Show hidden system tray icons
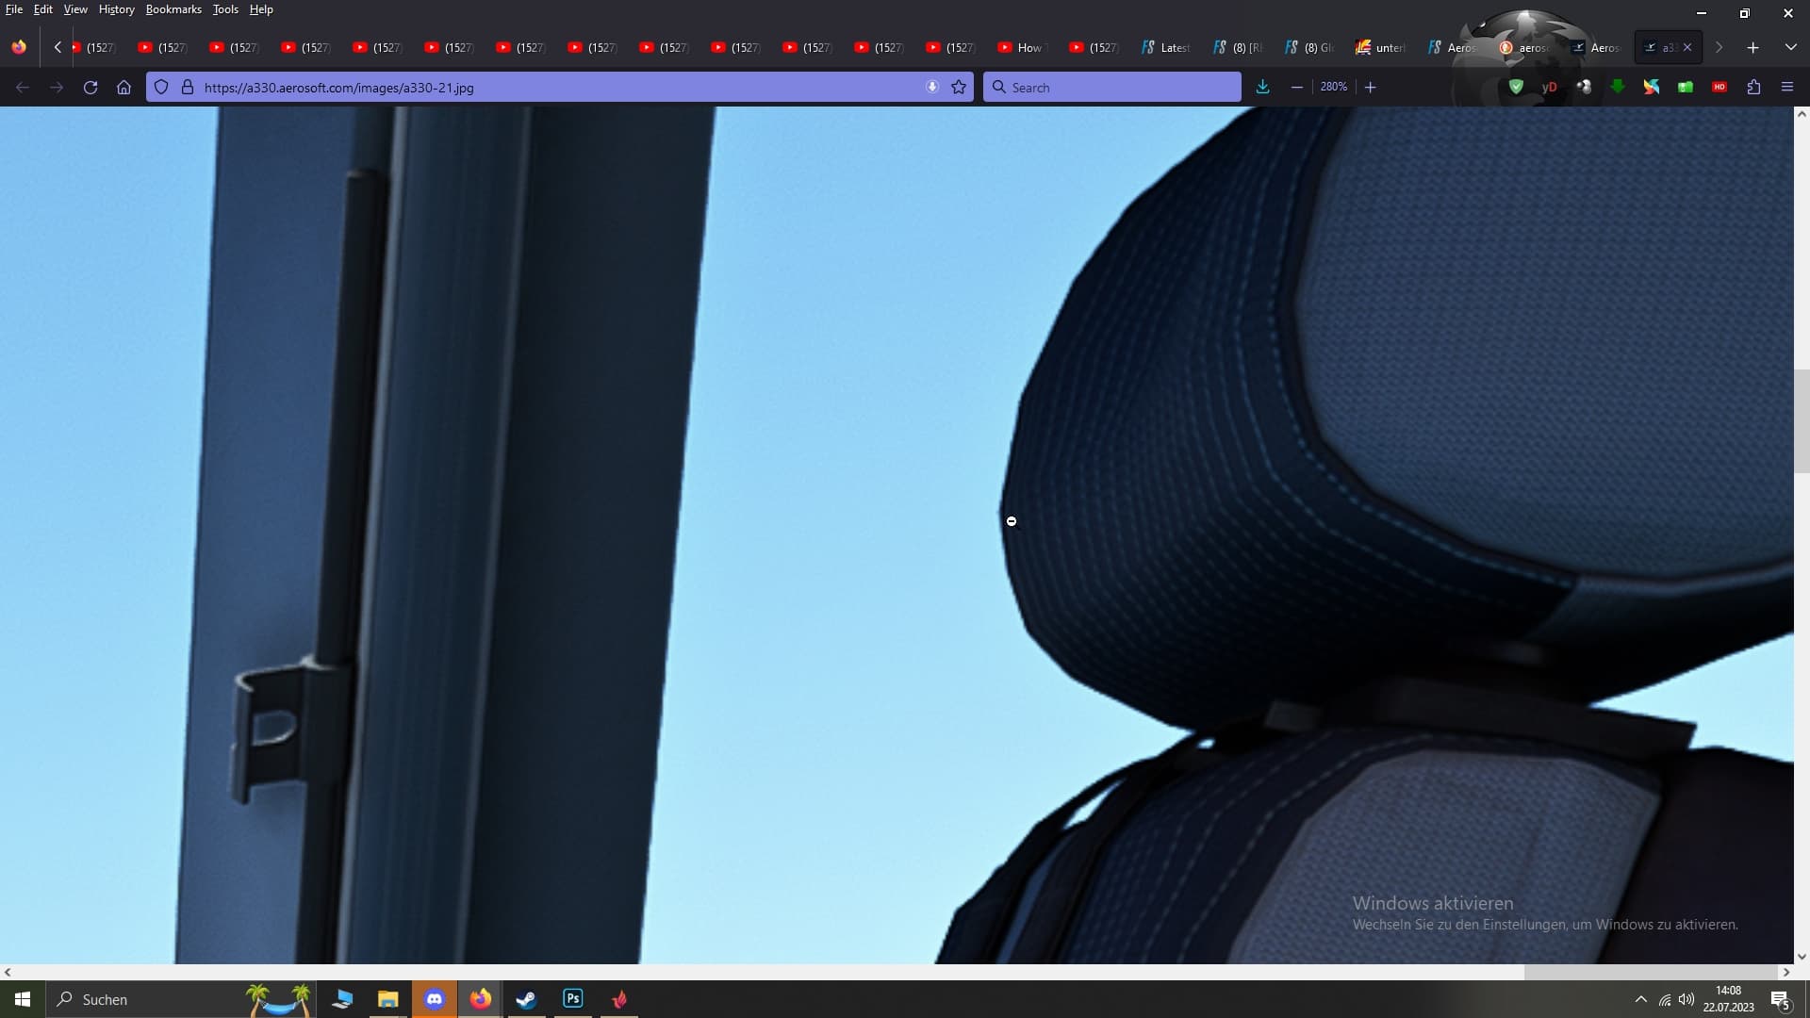The height and width of the screenshot is (1018, 1810). pyautogui.click(x=1640, y=999)
